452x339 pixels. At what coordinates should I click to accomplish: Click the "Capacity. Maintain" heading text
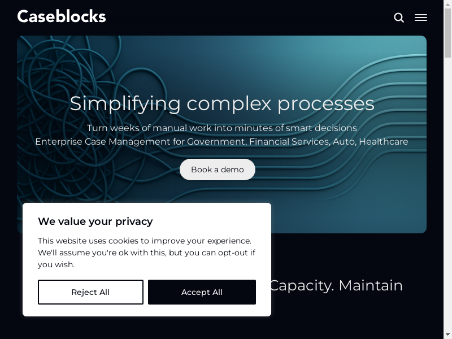click(x=336, y=285)
